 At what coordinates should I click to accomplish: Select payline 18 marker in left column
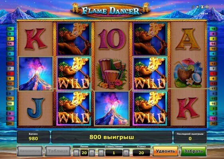point(10,29)
